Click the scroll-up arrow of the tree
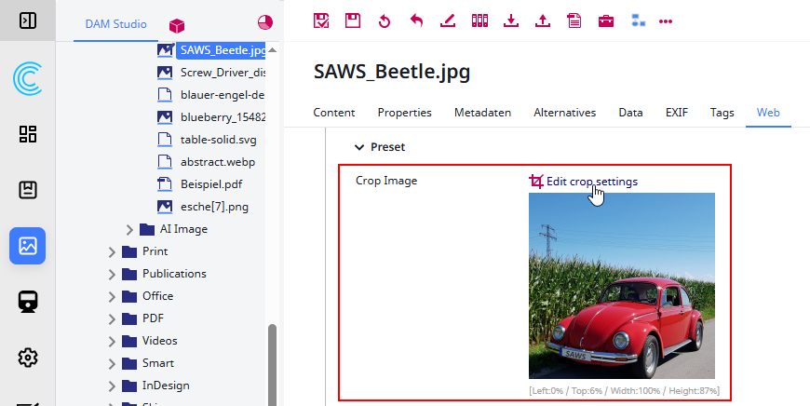 [272, 50]
